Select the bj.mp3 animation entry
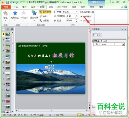This screenshot has height=118, width=129. pos(109,44)
